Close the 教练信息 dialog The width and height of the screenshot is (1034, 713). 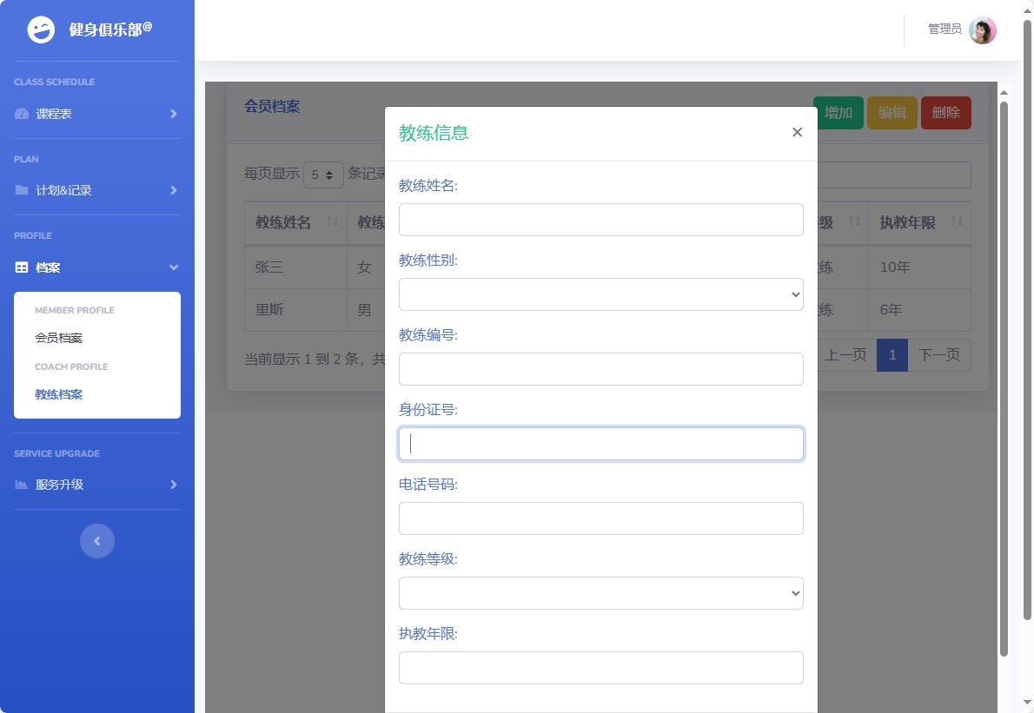pos(797,131)
